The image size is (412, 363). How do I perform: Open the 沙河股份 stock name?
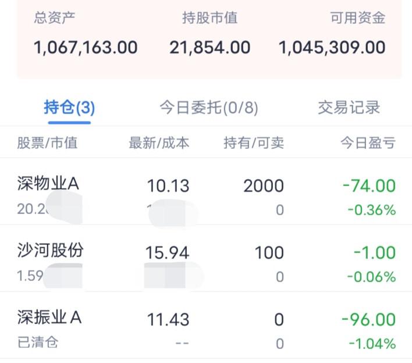[x=51, y=251]
